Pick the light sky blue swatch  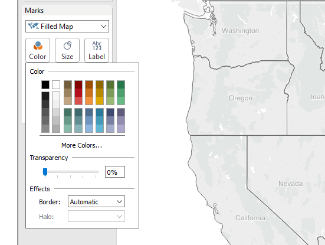coord(89,129)
